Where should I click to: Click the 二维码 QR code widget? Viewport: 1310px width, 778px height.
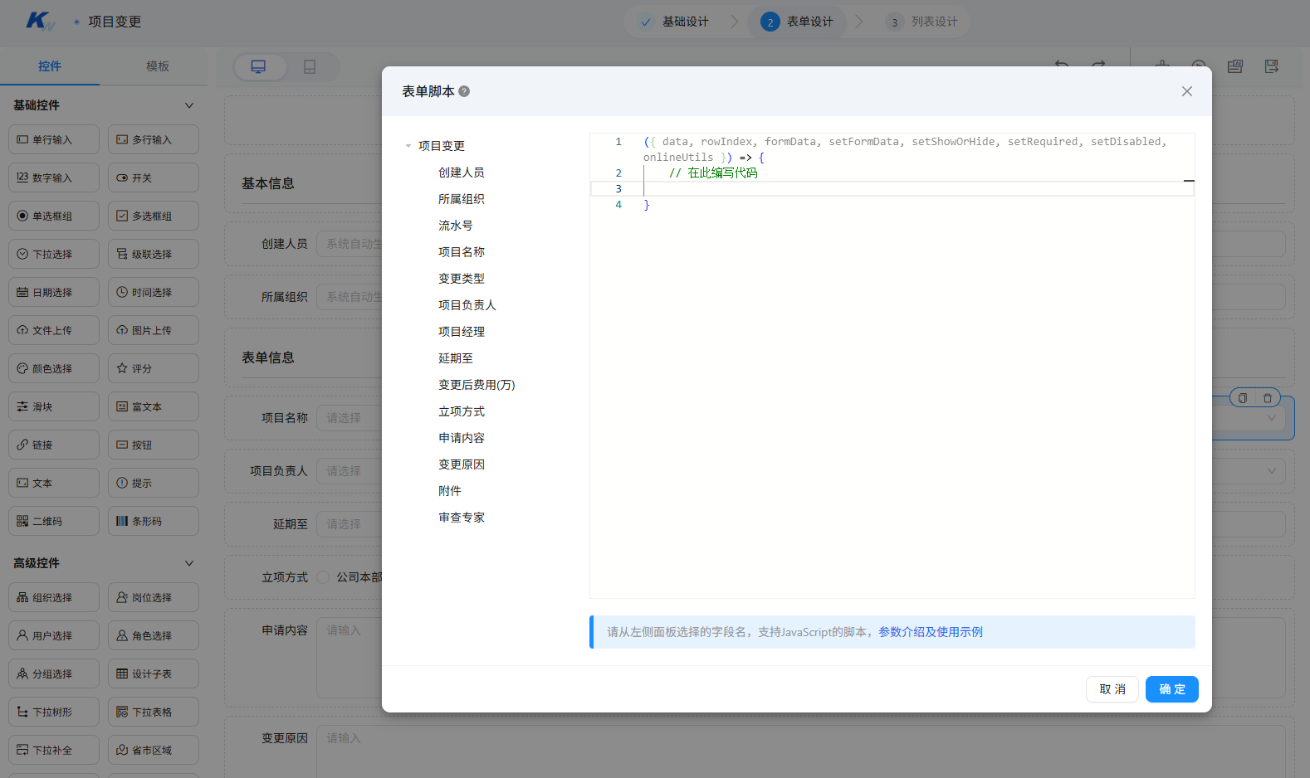(54, 521)
